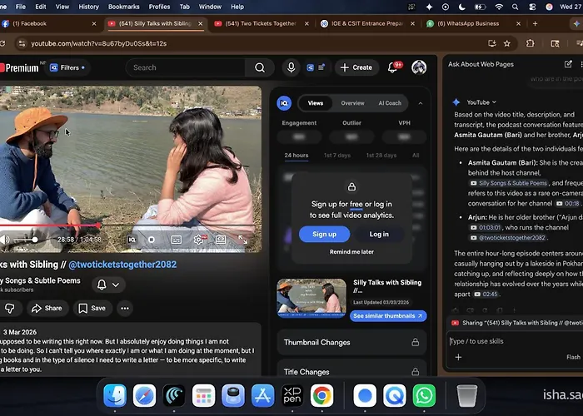Start new chat in Ask About Web Pages panel

coord(568,64)
